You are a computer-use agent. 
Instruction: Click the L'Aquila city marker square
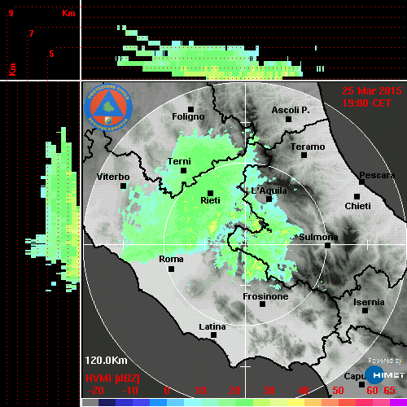(x=269, y=199)
